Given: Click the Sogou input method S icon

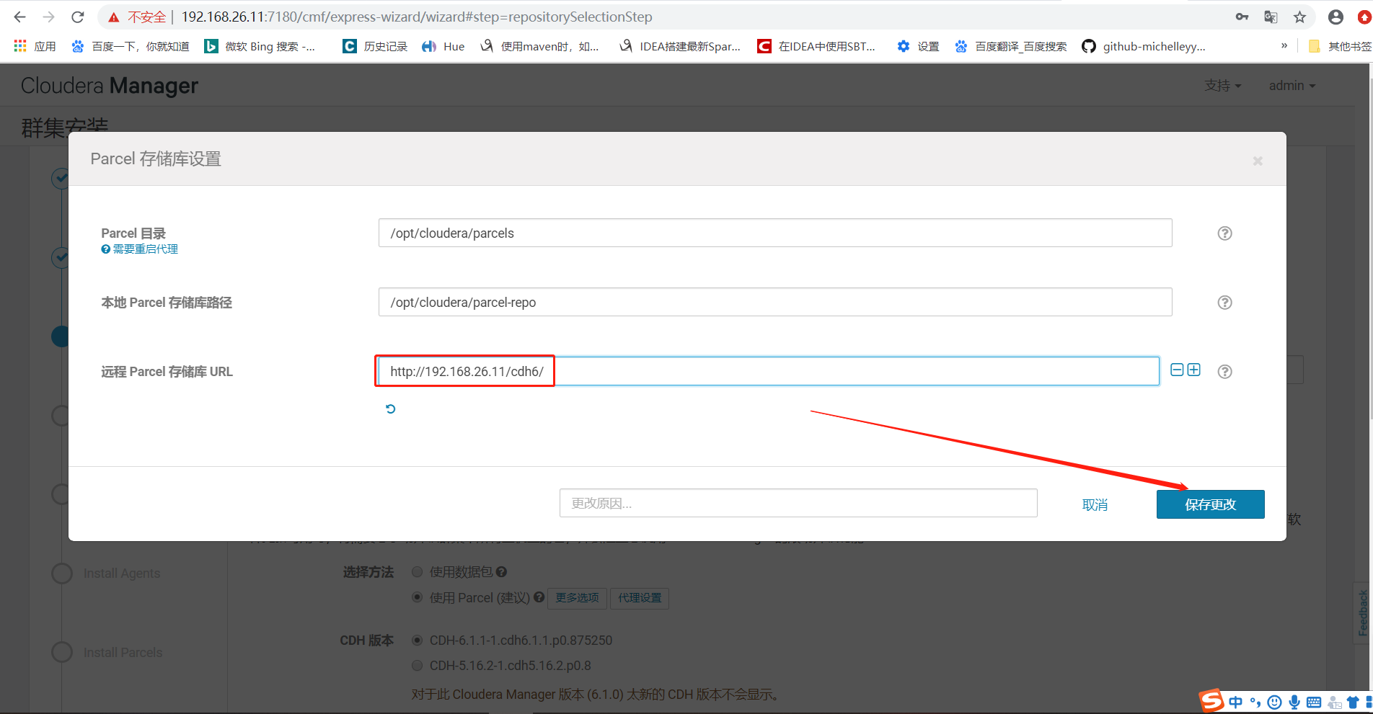Looking at the screenshot, I should click(1211, 700).
